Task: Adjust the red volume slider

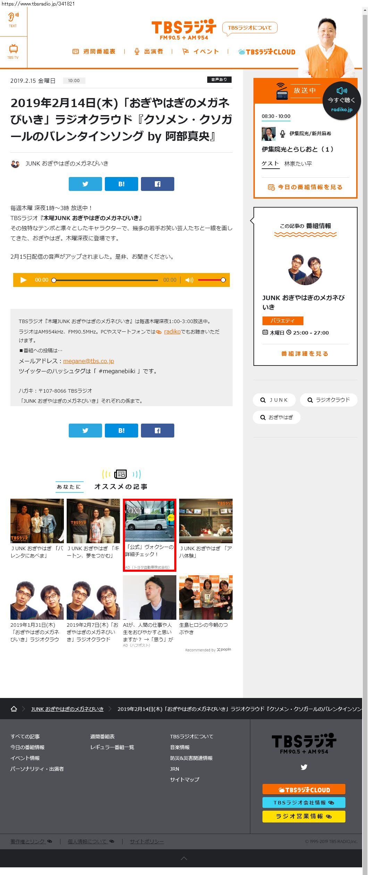Action: pyautogui.click(x=211, y=280)
